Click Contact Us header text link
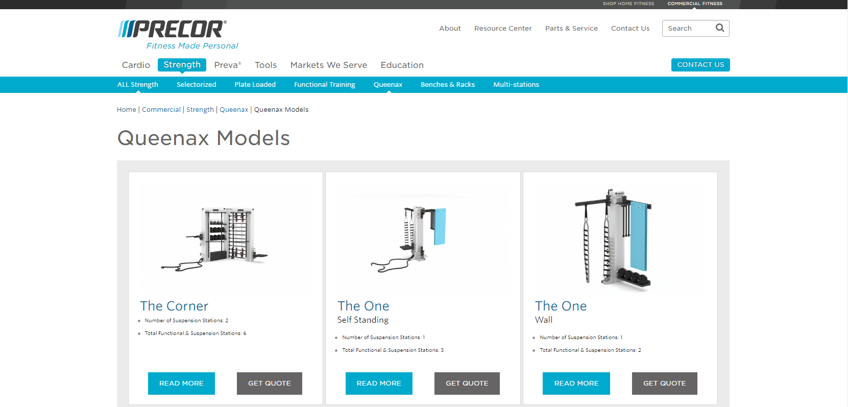Viewport: 848px width, 407px height. 630,29
